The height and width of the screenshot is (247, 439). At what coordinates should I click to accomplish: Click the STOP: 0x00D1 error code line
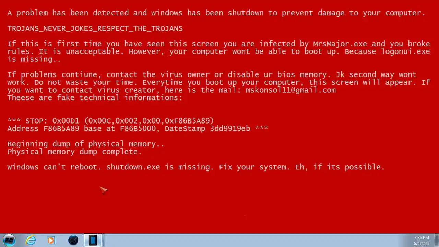[110, 121]
